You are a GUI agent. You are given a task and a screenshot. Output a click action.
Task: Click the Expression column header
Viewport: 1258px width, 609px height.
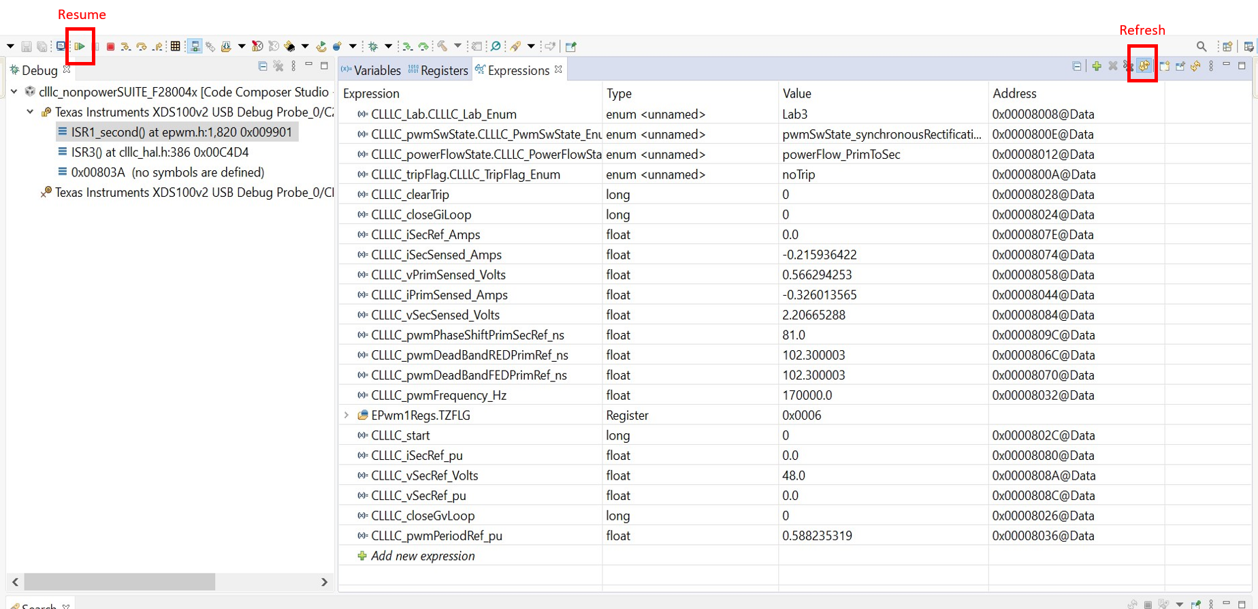(371, 93)
